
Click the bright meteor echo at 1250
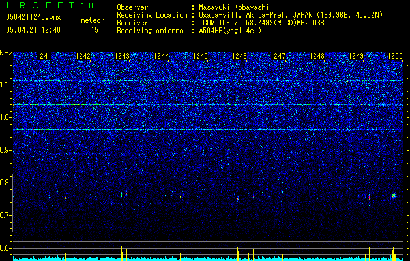point(394,196)
